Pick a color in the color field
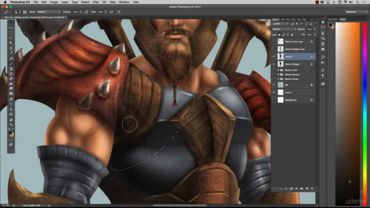This screenshot has width=370, height=208. 347,114
